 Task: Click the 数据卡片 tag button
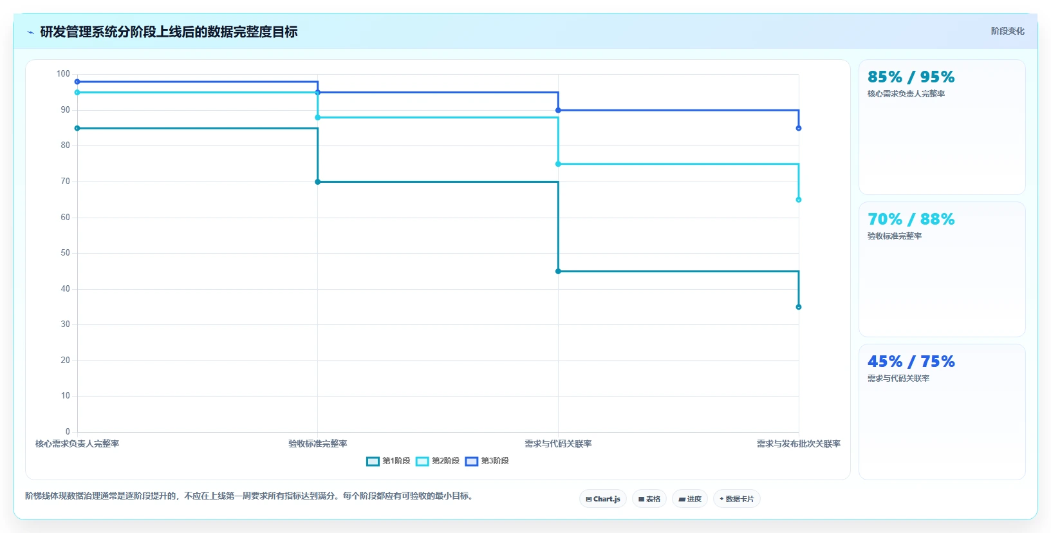click(737, 499)
